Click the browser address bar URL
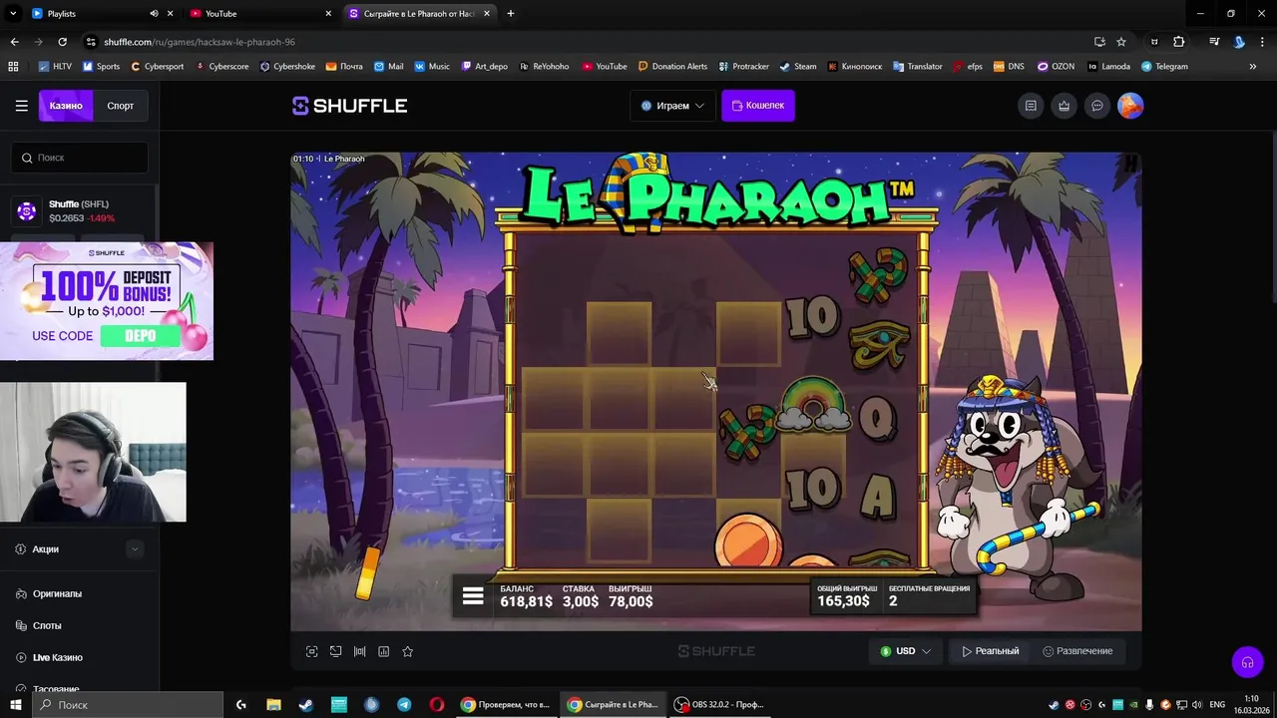This screenshot has height=718, width=1277. pos(199,42)
